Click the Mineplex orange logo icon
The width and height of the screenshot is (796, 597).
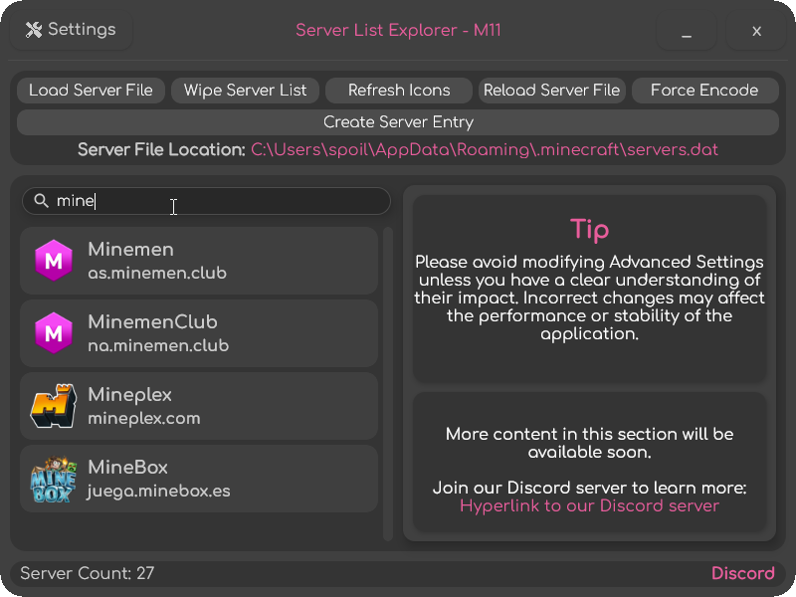(54, 406)
